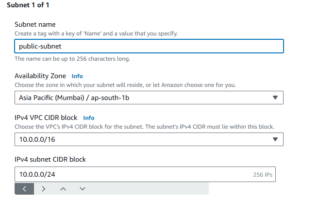Click the left chevron below subnet CIDR
The image size is (318, 200).
pyautogui.click(x=24, y=189)
